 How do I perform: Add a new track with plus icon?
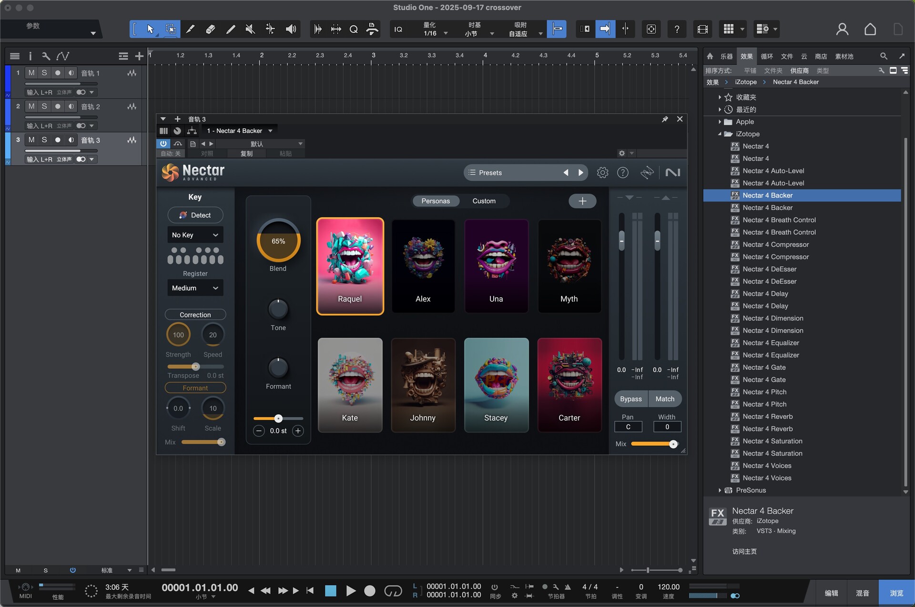[139, 56]
